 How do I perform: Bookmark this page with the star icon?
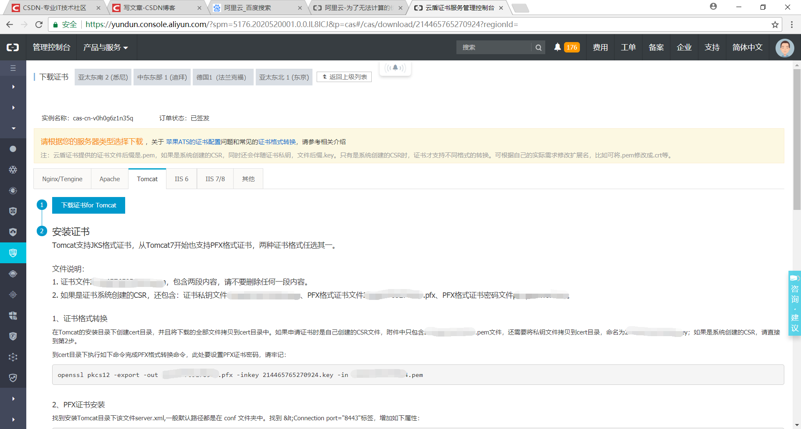(775, 25)
